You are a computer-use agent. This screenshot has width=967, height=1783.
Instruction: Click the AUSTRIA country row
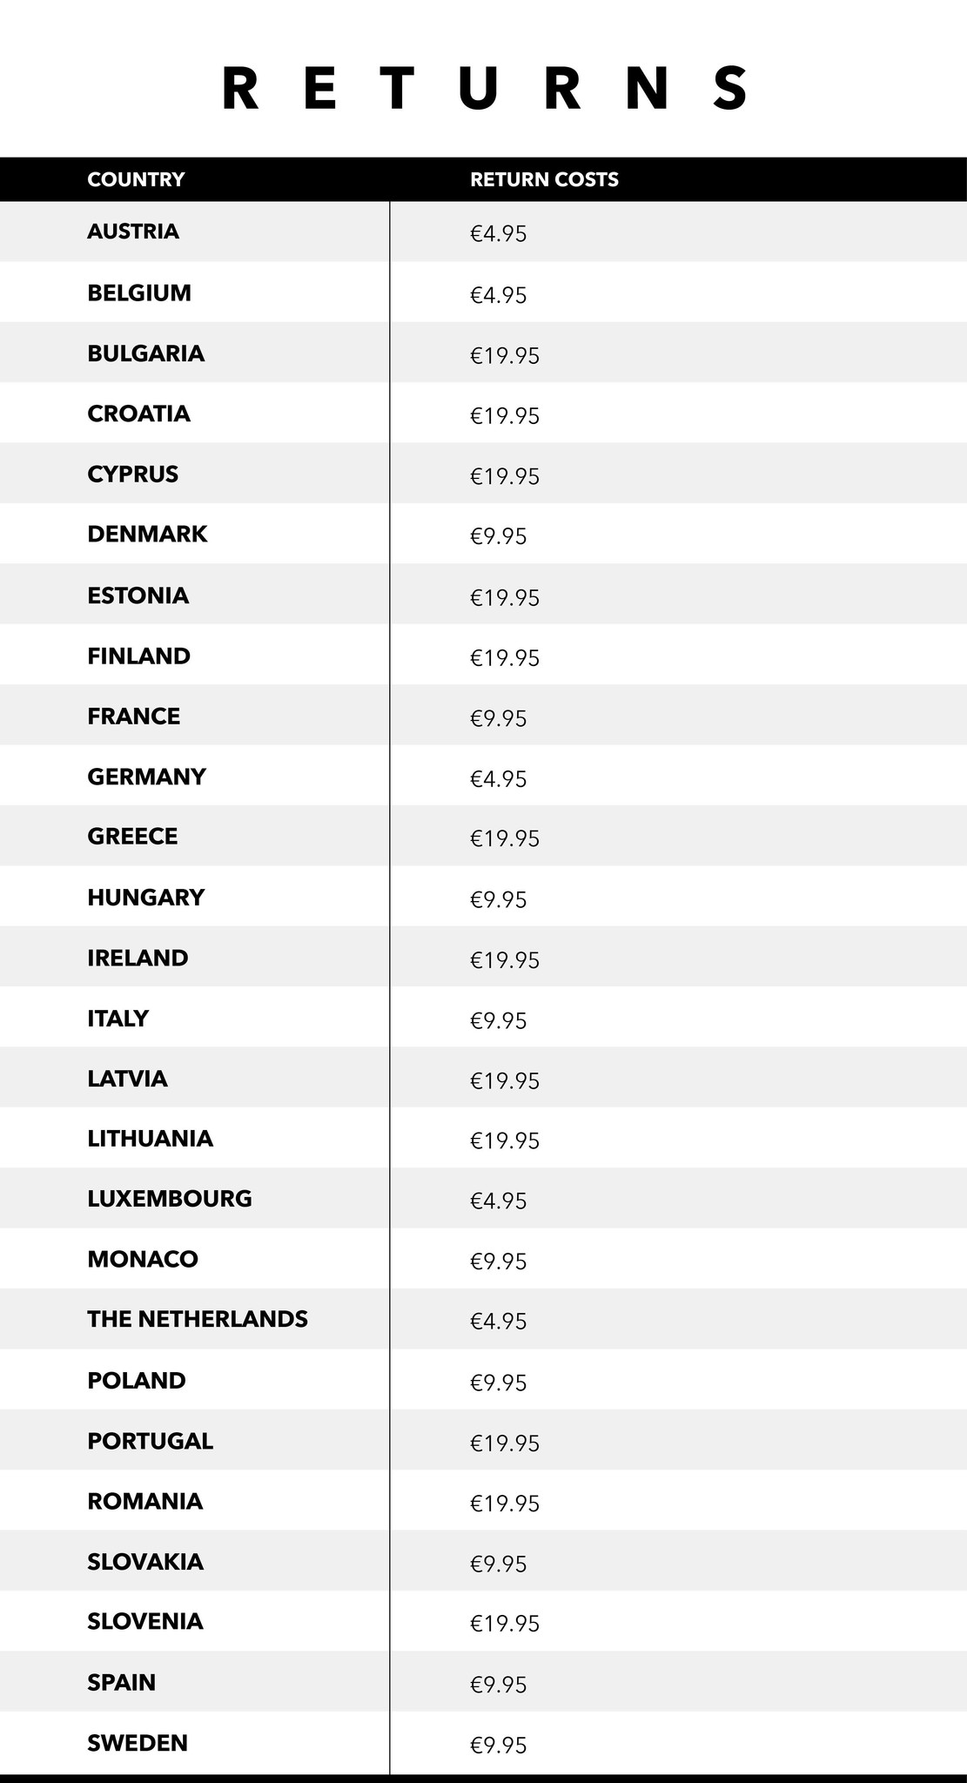coord(483,232)
